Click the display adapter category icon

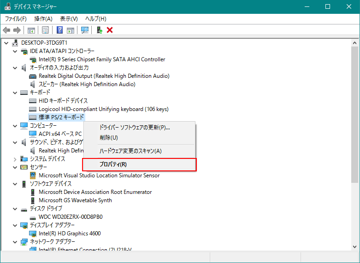coord(24,225)
